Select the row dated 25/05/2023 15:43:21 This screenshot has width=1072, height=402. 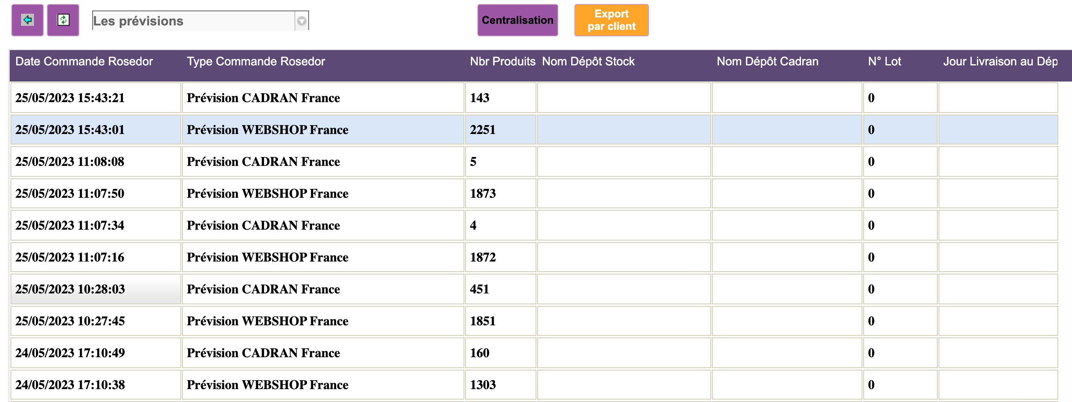(x=70, y=98)
